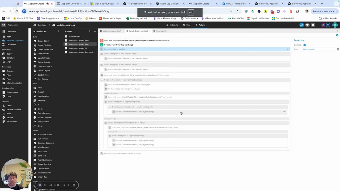Pick the Catch Exception node
Viewport: 340px width, 191px height.
44,113
